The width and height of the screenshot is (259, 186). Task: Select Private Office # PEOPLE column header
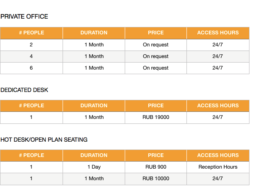(31, 33)
